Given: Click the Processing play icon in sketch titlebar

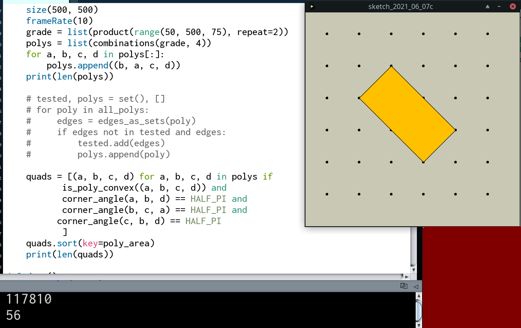Looking at the screenshot, I should point(312,6).
